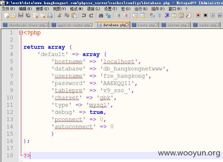Image resolution: width=223 pixels, height=162 pixels.
Task: Click the 'v9_sso_' tablepre value
Action: (115, 91)
